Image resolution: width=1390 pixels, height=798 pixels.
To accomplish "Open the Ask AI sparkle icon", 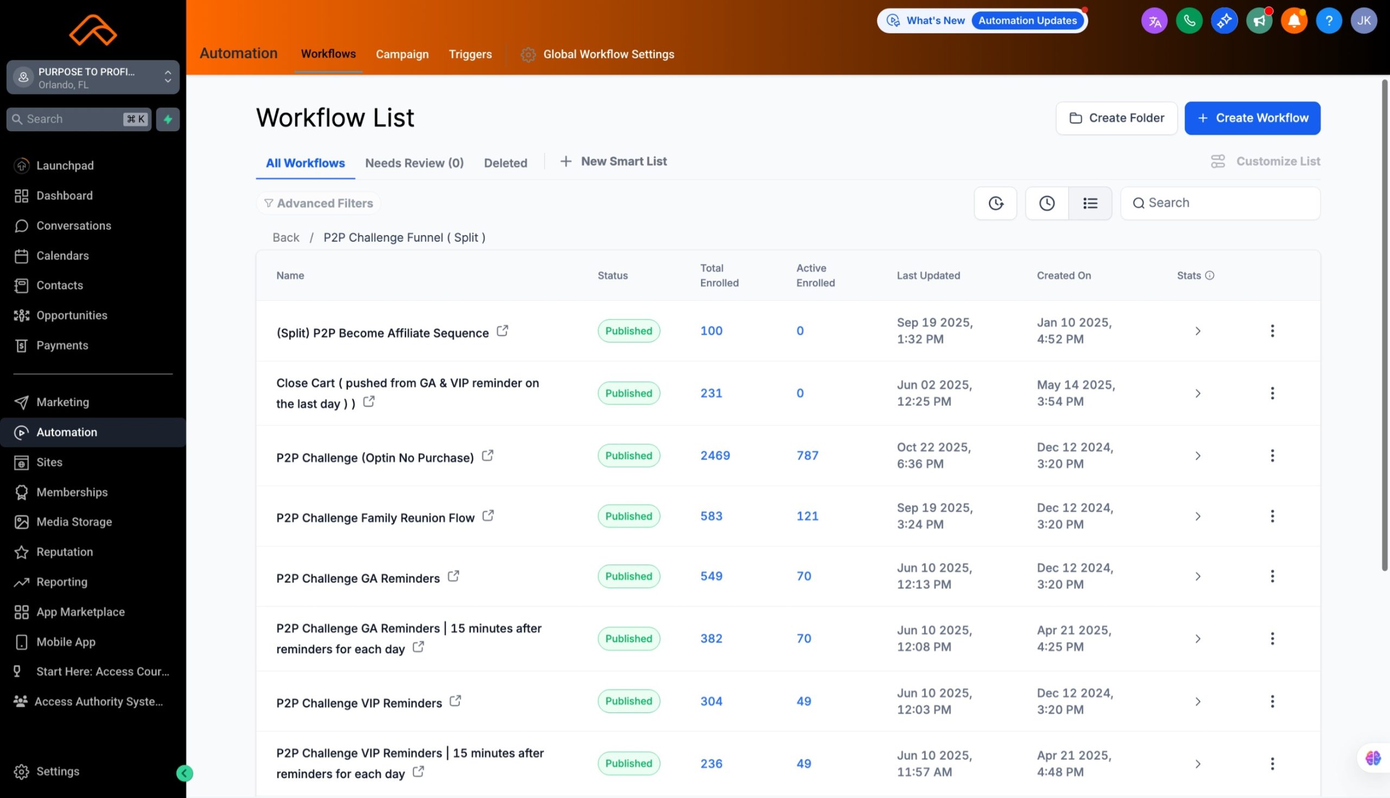I will tap(1224, 21).
